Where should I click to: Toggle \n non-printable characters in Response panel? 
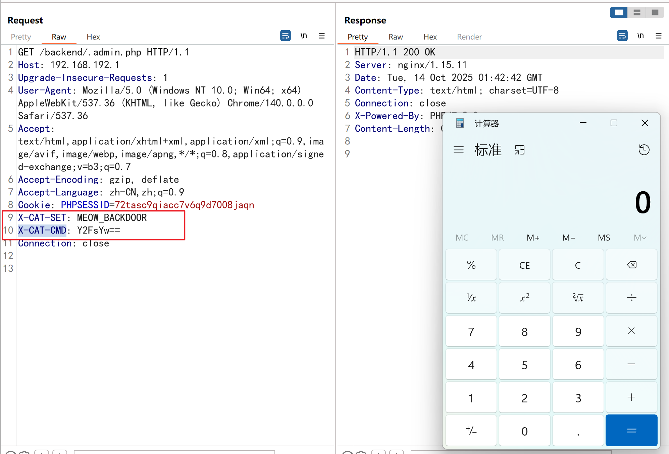tap(640, 36)
